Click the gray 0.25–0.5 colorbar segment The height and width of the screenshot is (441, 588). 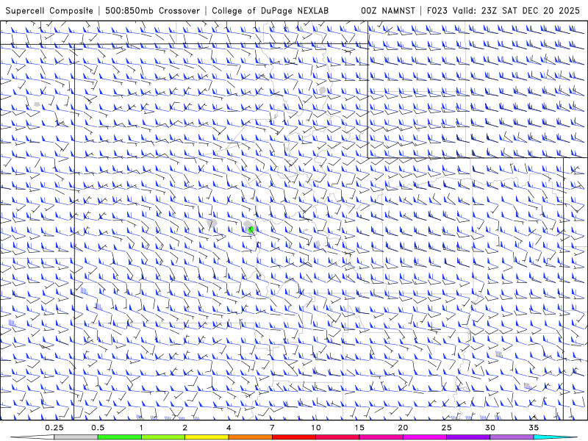click(76, 437)
